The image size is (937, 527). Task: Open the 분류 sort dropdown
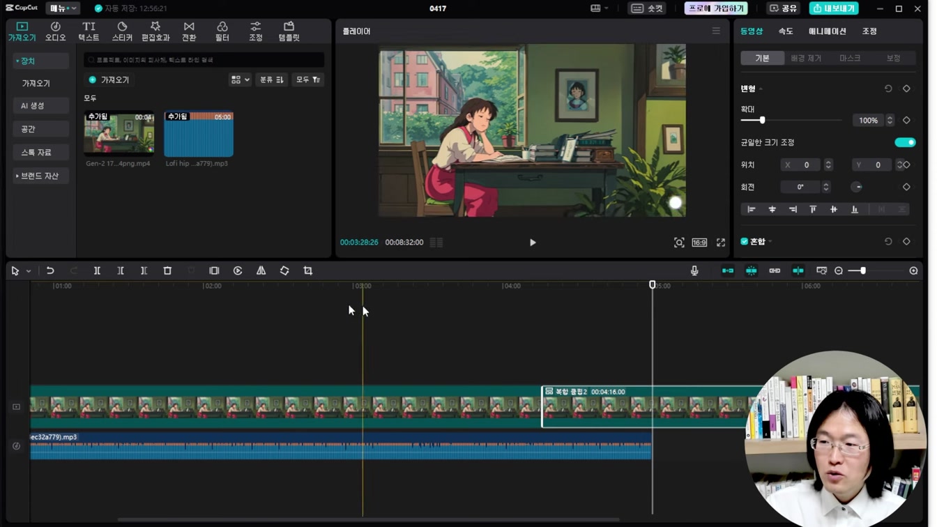[271, 79]
